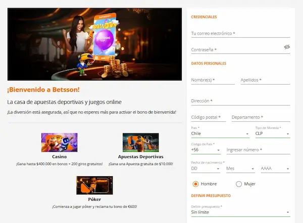The width and height of the screenshot is (303, 223).
Task: Click the CREDENCIALES section heading
Action: tap(204, 17)
